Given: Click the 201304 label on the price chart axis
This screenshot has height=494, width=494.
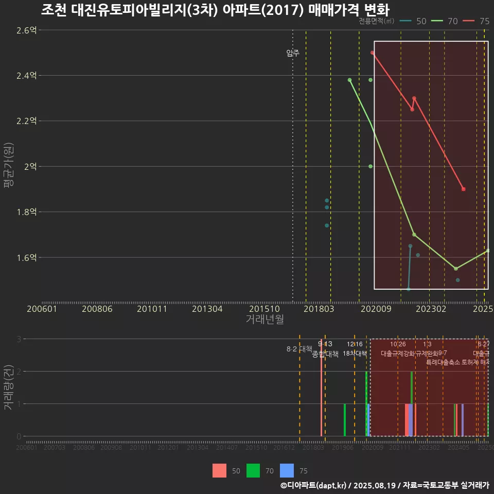Looking at the screenshot, I should point(207,309).
